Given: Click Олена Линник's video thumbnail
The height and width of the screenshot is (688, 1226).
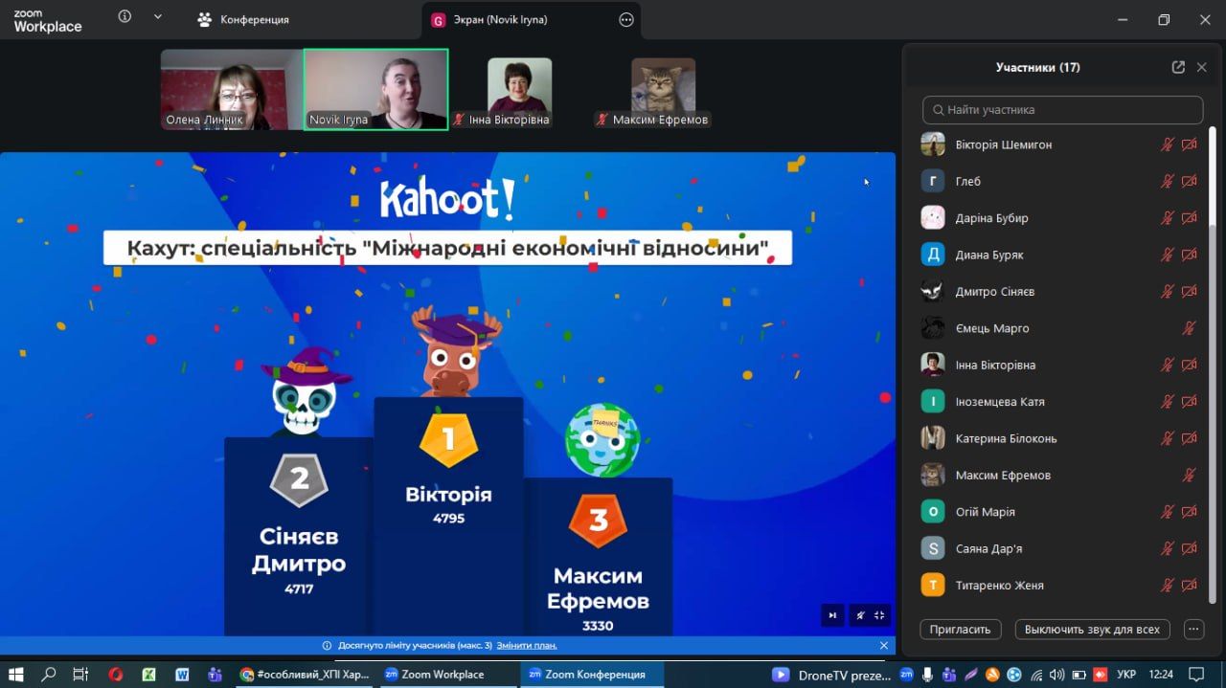Looking at the screenshot, I should click(x=232, y=89).
